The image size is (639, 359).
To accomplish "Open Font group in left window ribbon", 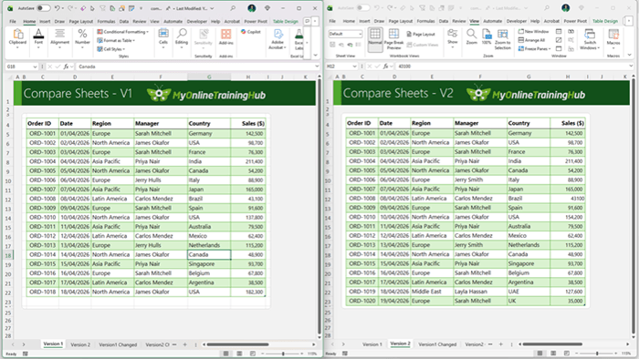I will coord(38,39).
